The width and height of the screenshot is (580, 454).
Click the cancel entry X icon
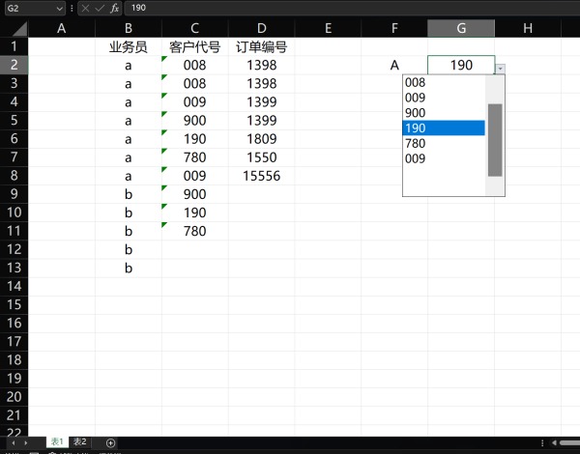coord(85,8)
